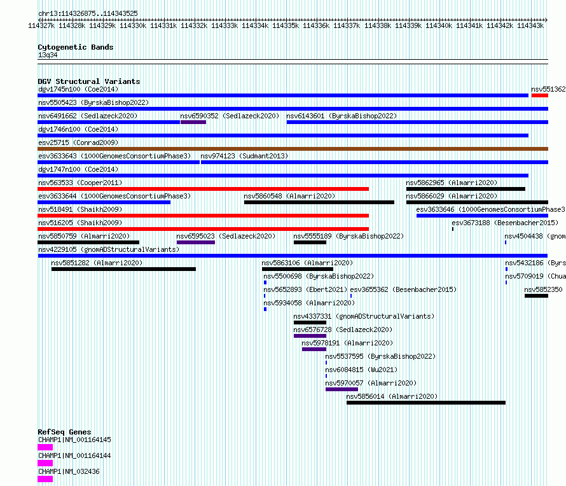The image size is (566, 486).
Task: Click the purple nsv5970057 (Almarri2020) bar
Action: [342, 389]
